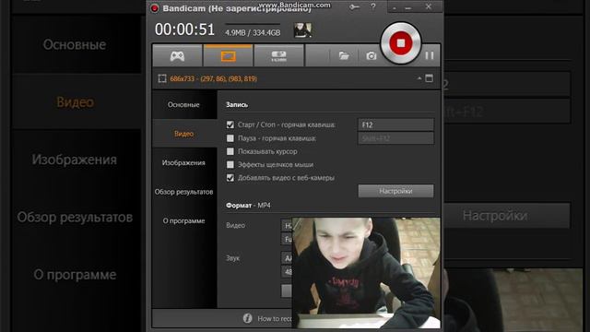Enable the Пауза hotkey checkbox
The image size is (590, 332).
(230, 138)
